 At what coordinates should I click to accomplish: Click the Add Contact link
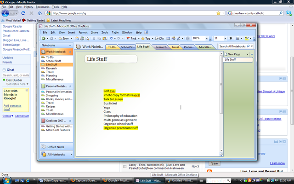[x=22, y=116]
